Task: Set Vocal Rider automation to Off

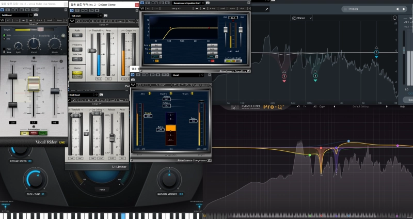Action: click(x=24, y=133)
